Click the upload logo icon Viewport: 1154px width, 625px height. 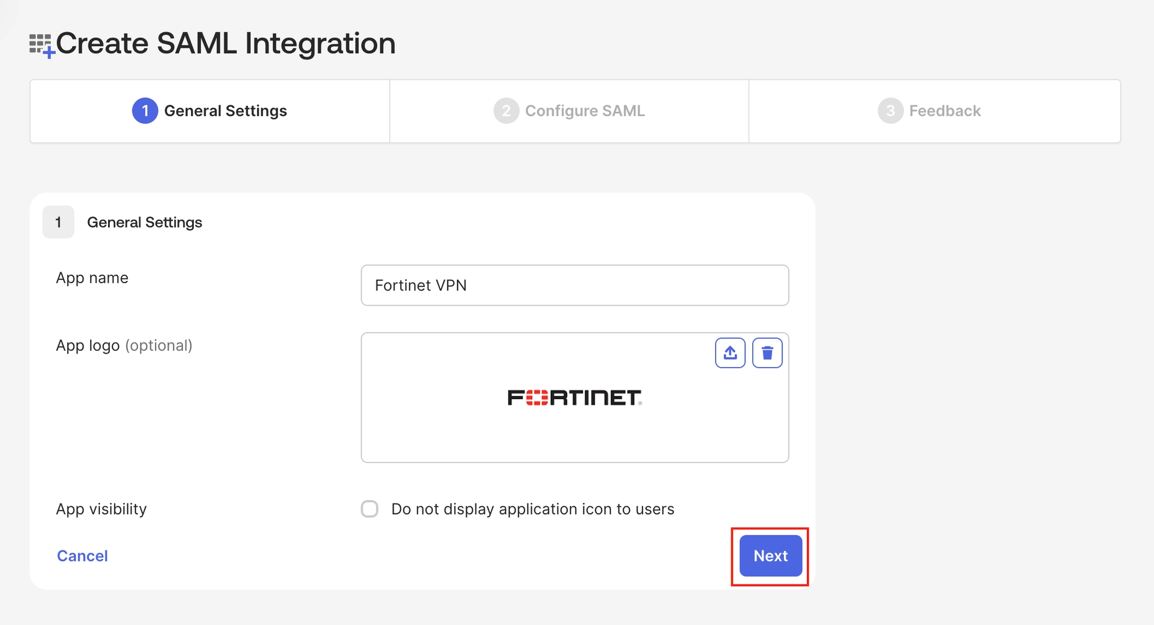pyautogui.click(x=730, y=353)
